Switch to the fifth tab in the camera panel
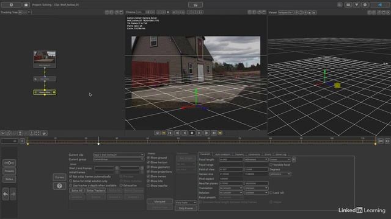 pyautogui.click(x=268, y=155)
